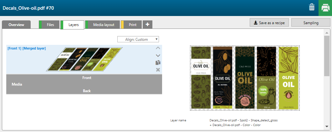
Task: Switch to the Overview tab
Action: [16, 25]
